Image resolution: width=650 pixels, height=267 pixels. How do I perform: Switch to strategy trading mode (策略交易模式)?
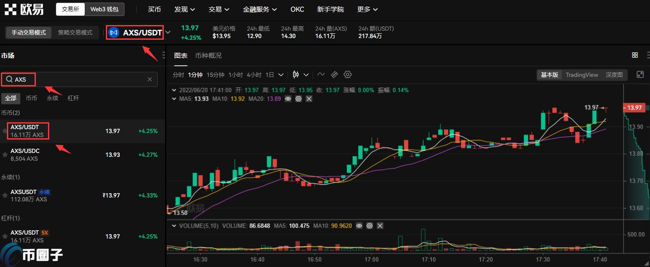click(75, 32)
